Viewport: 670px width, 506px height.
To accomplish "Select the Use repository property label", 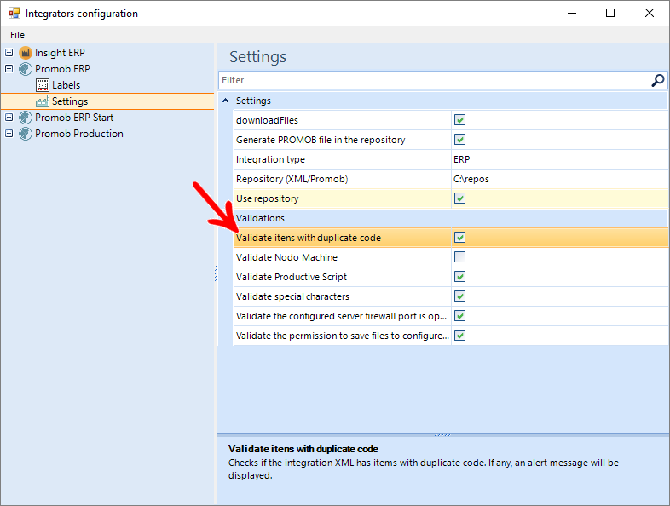I will (x=268, y=198).
